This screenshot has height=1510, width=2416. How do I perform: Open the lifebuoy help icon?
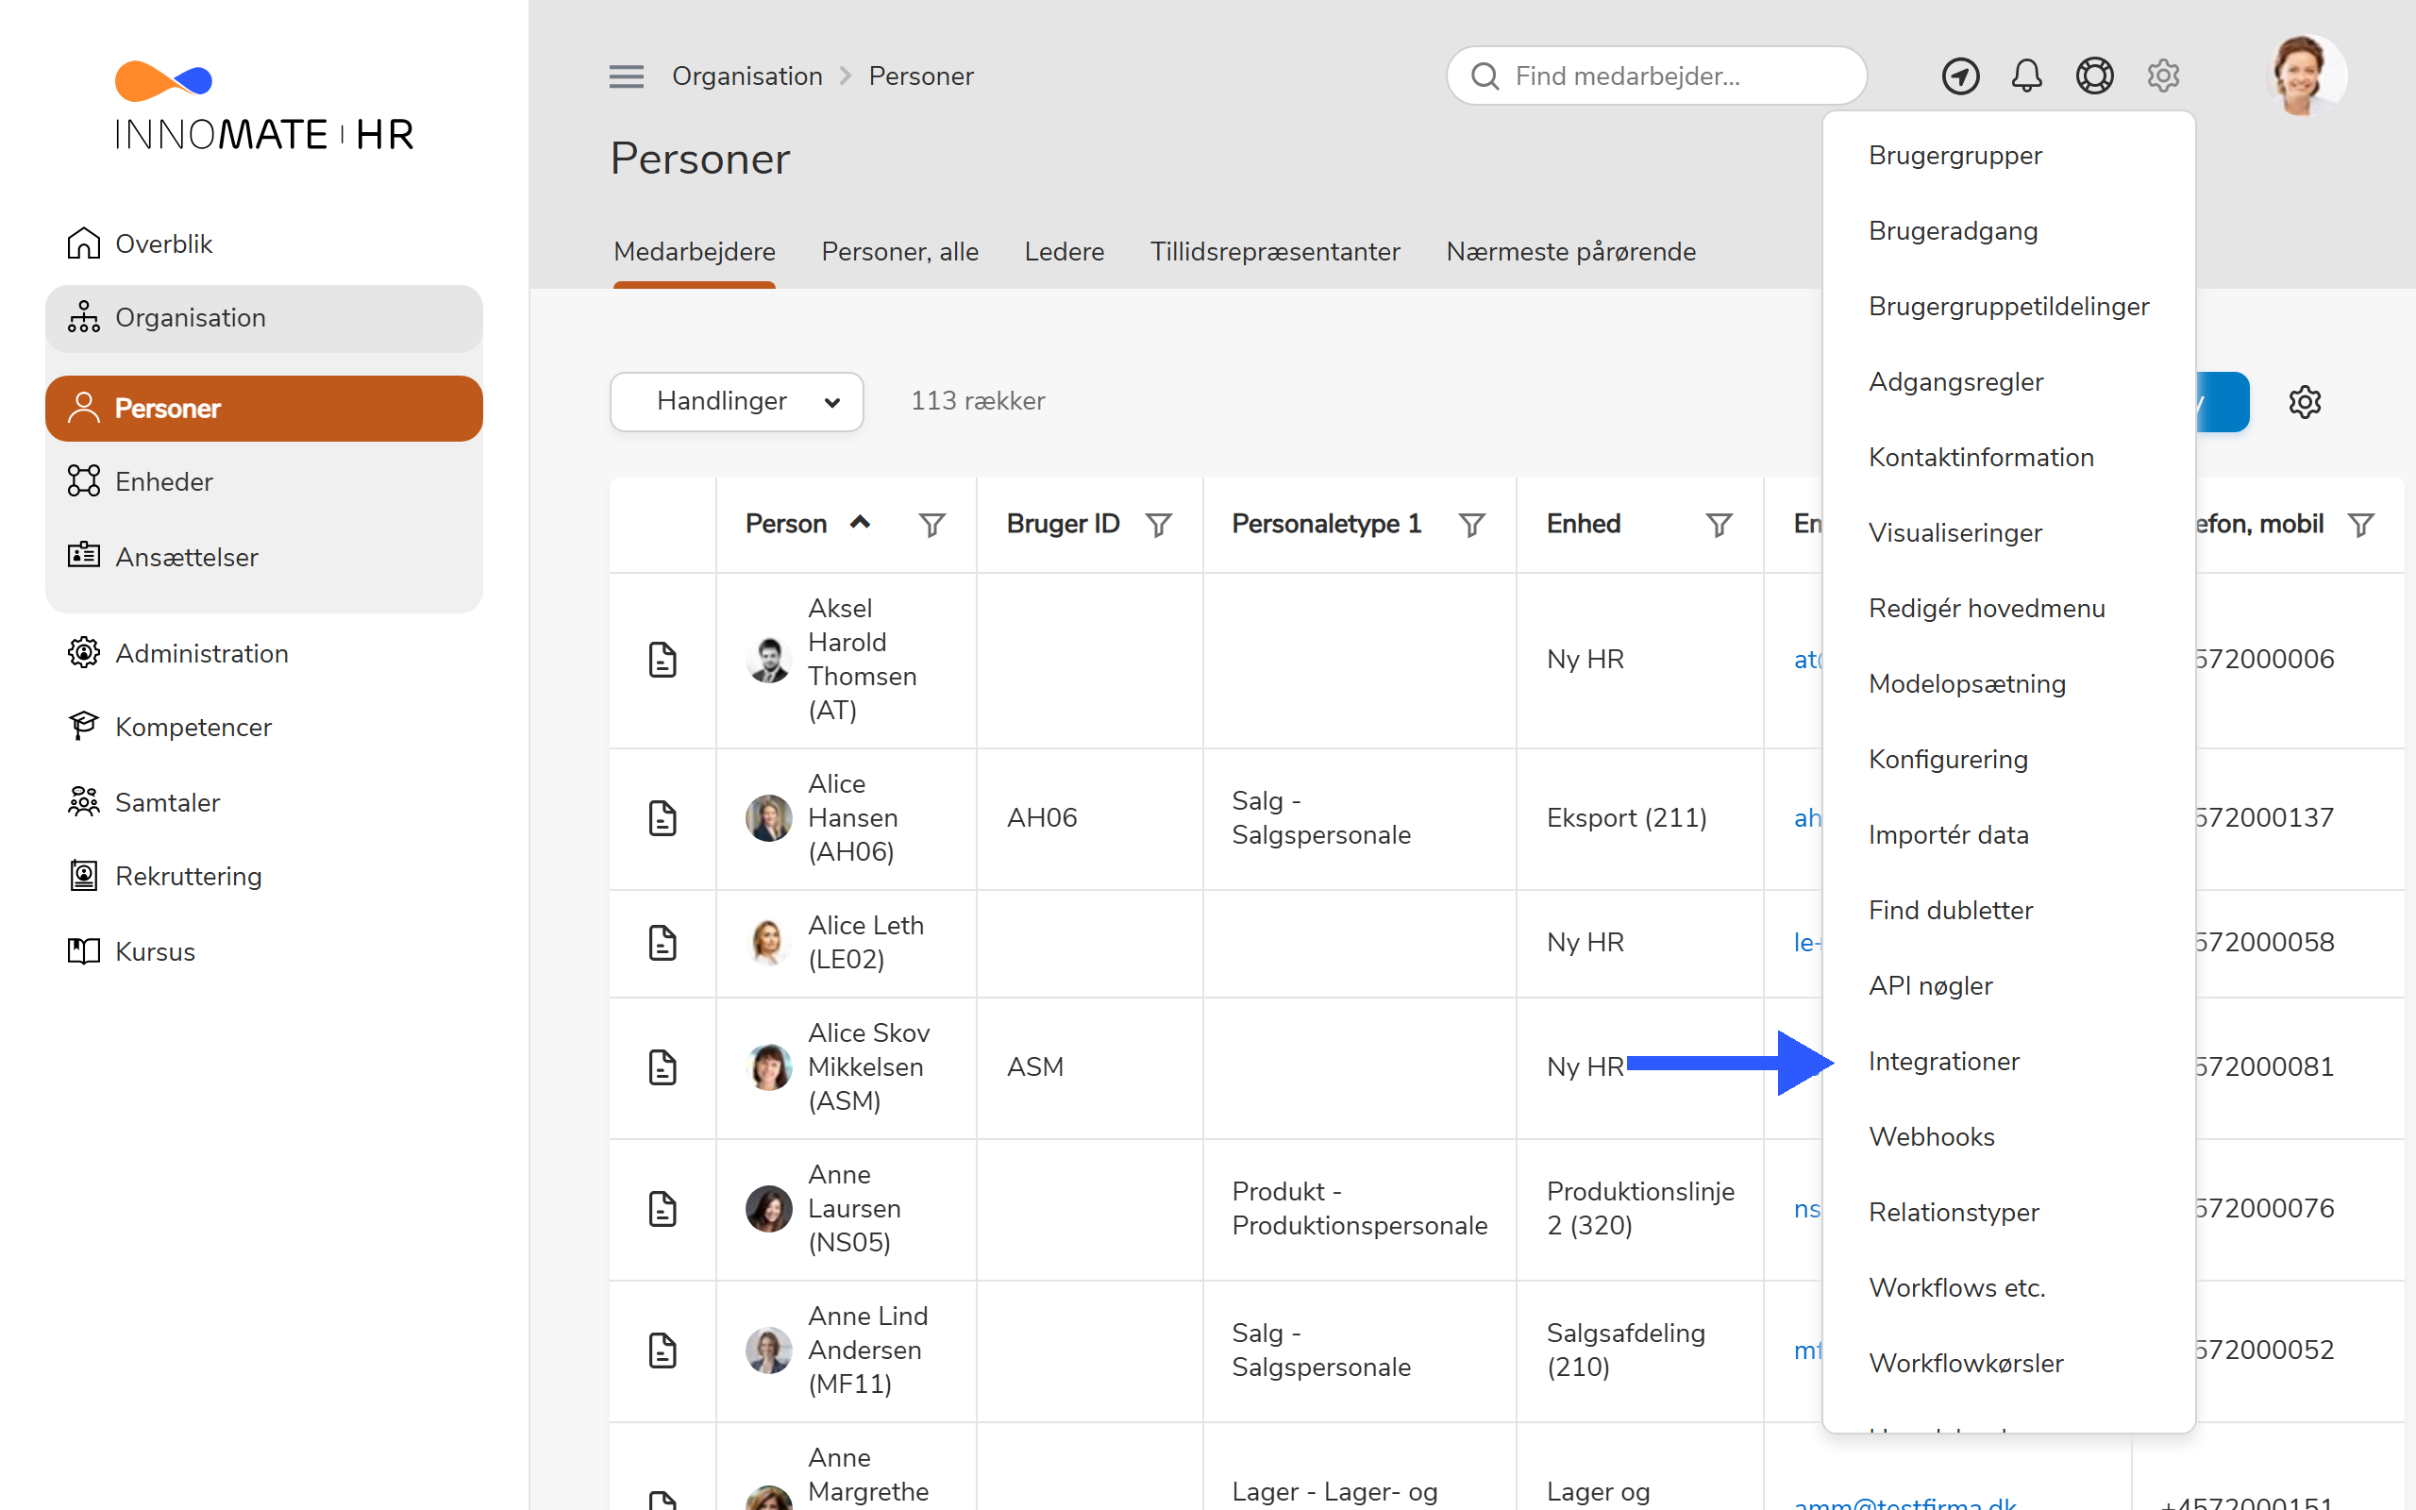click(x=2094, y=75)
